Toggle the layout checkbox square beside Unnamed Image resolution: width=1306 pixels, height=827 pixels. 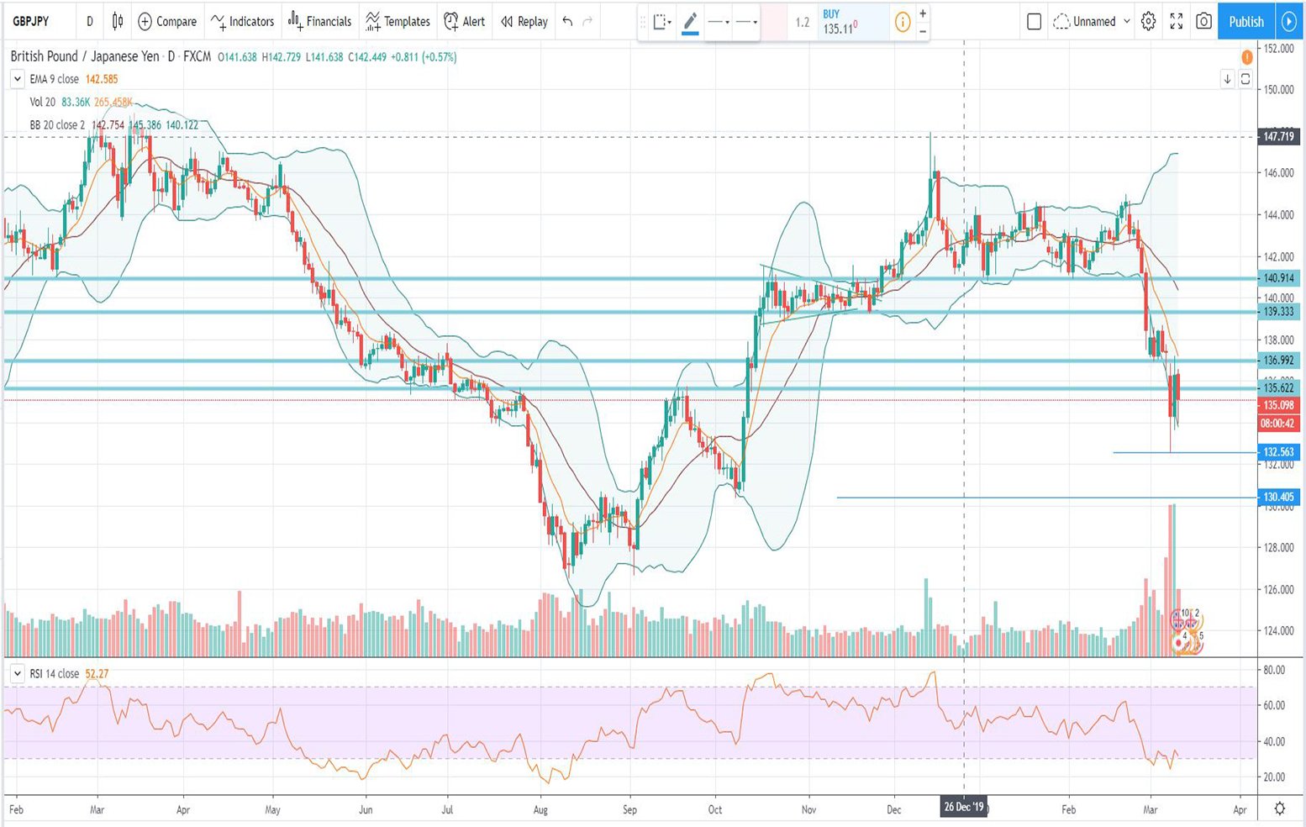coord(1034,21)
